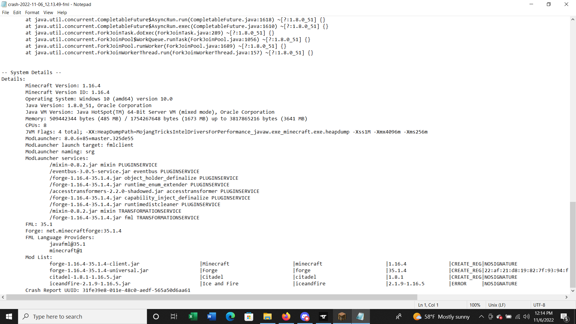This screenshot has width=576, height=324.
Task: Open Microsoft Edge from the taskbar
Action: tap(230, 316)
